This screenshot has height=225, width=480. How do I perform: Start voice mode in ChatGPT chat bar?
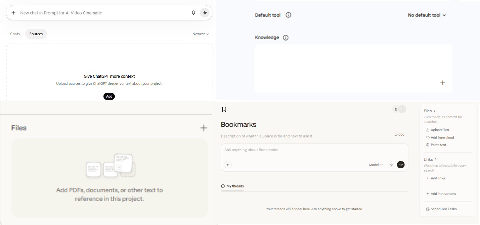pyautogui.click(x=205, y=13)
